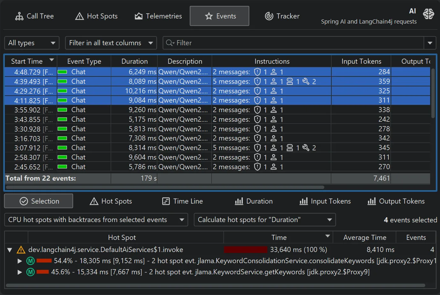The image size is (440, 295).
Task: Sort by Time column header
Action: tap(279, 237)
